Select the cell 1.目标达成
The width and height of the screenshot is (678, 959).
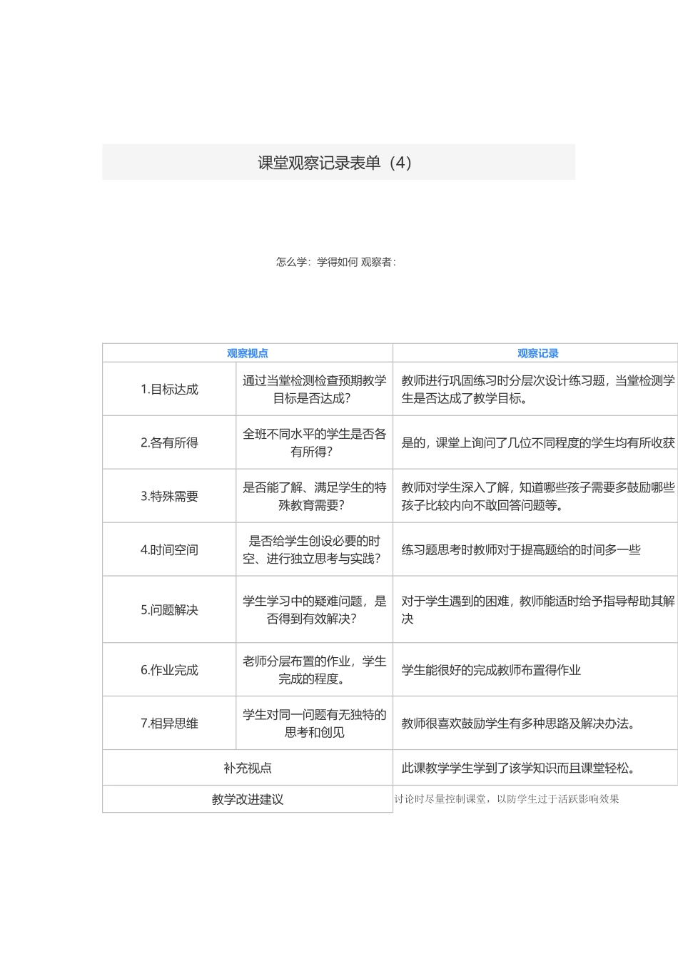[169, 389]
